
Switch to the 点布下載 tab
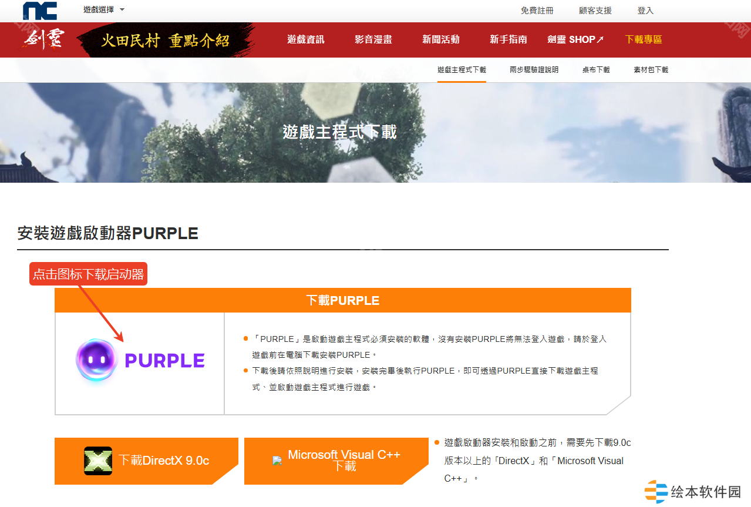point(596,70)
